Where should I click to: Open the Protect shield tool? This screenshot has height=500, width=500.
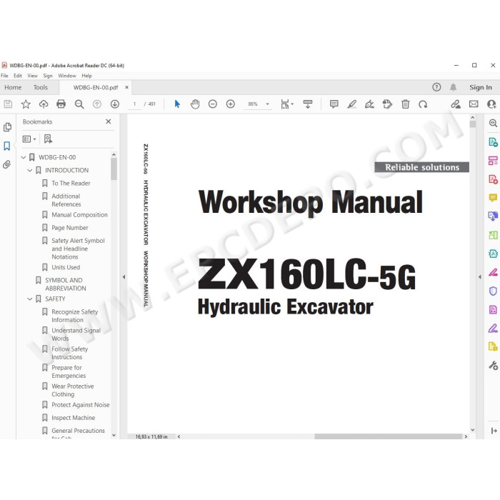click(493, 291)
